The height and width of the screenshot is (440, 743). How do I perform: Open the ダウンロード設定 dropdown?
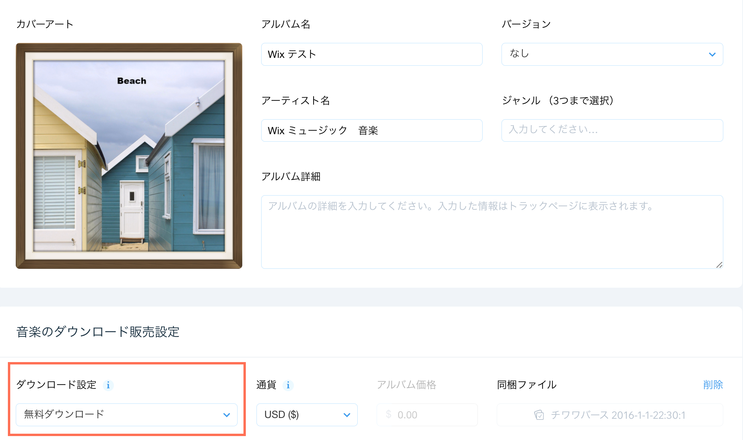[x=126, y=414]
